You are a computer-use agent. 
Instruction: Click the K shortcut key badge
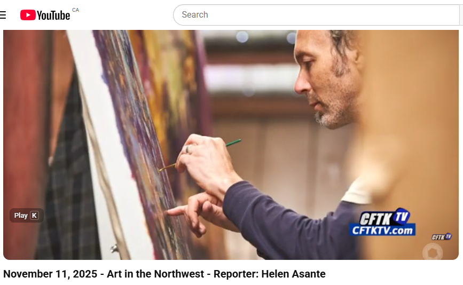(x=34, y=216)
